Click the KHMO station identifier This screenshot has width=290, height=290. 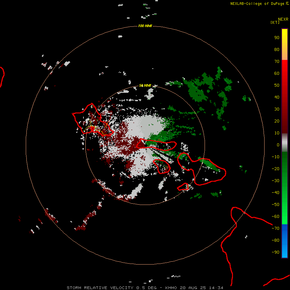point(171,288)
